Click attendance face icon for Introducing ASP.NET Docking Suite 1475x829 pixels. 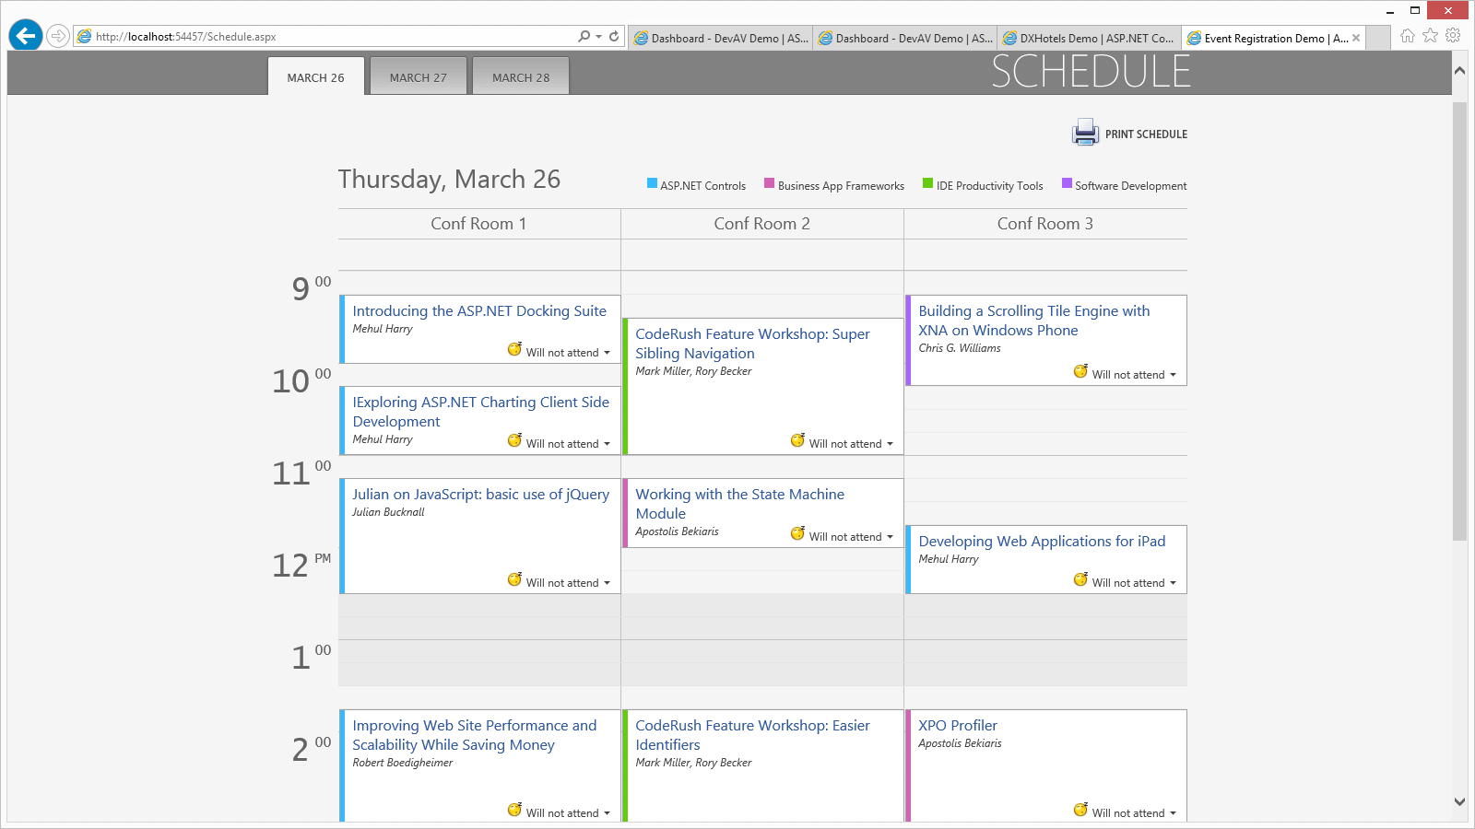(514, 349)
